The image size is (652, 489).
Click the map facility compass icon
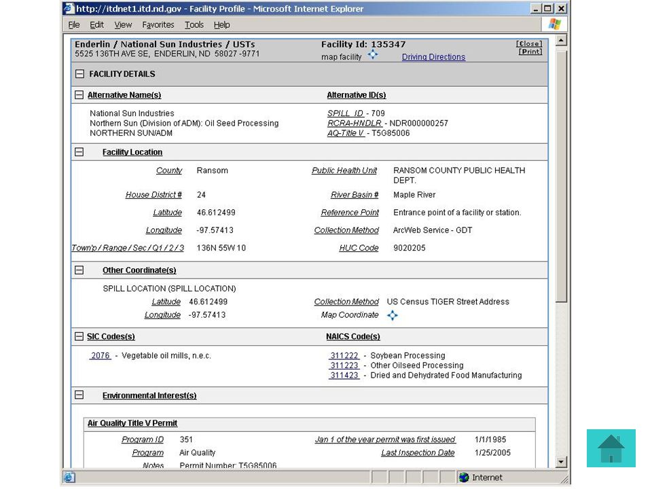(373, 55)
